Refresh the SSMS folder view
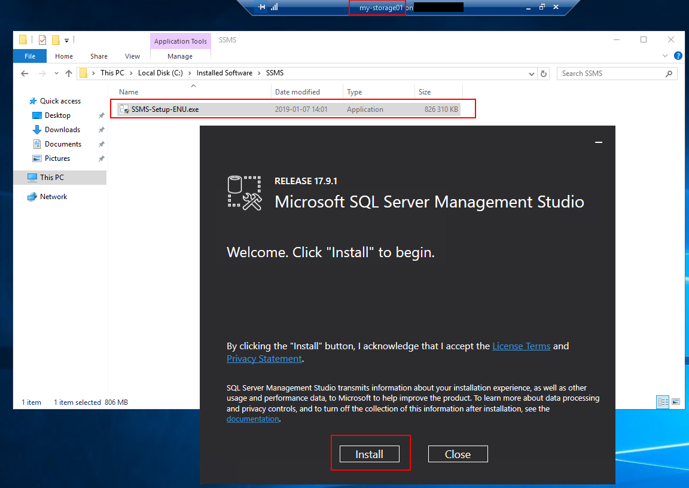689x488 pixels. (544, 74)
